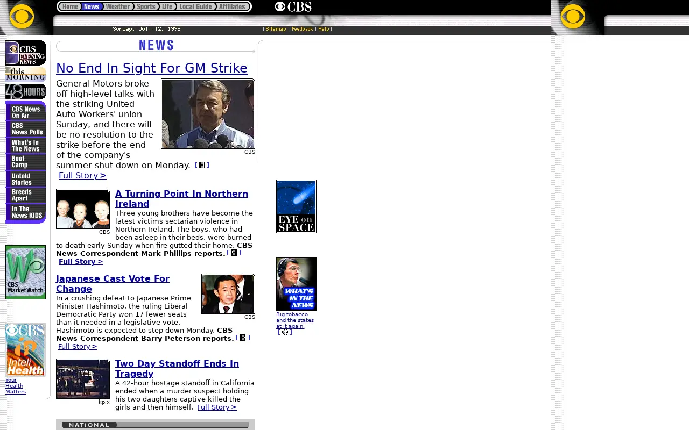Screen dimensions: 689x430
Task: Click Full Story link under GM Strike
Action: (x=82, y=175)
